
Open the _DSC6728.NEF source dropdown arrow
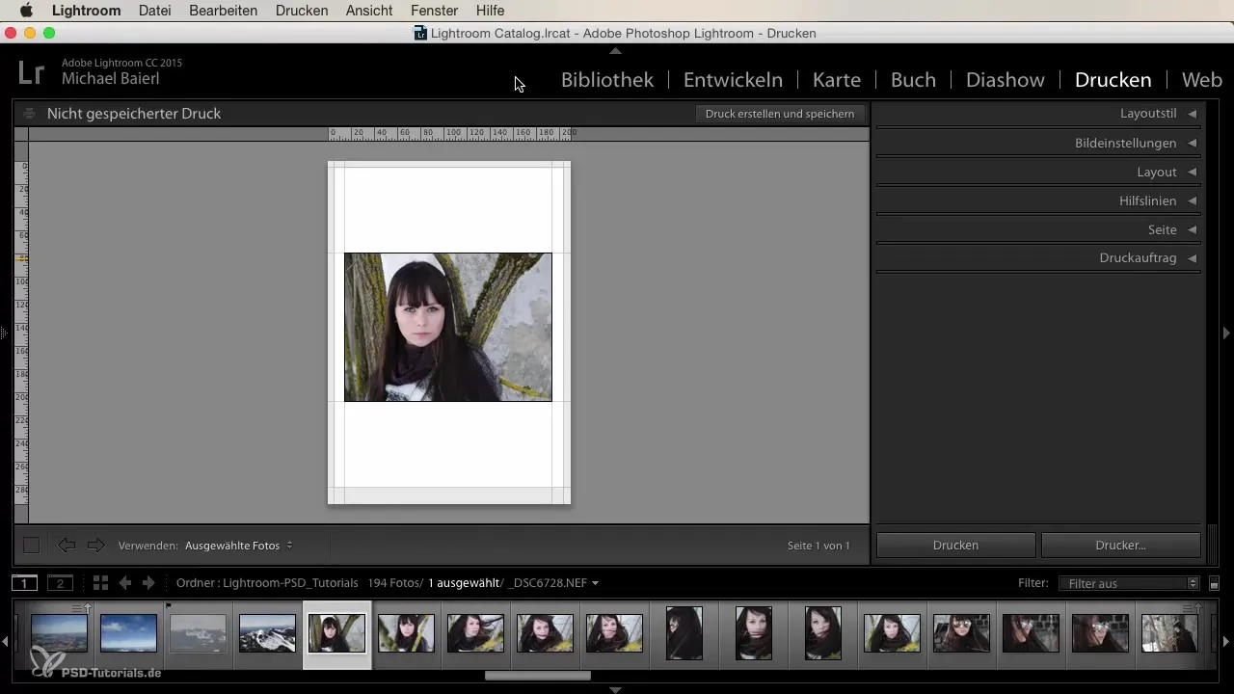(595, 583)
